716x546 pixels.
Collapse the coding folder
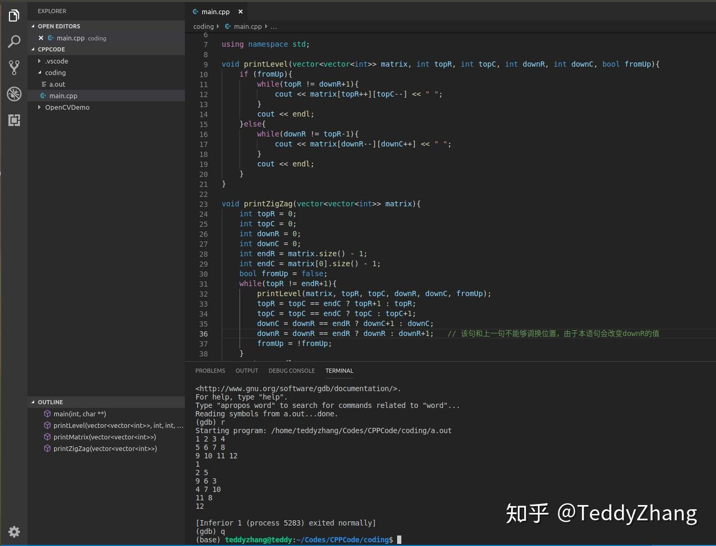click(39, 72)
